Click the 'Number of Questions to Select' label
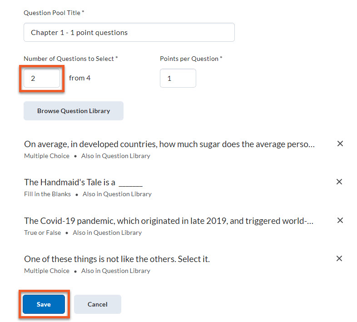Image resolution: width=357 pixels, height=322 pixels. 70,59
